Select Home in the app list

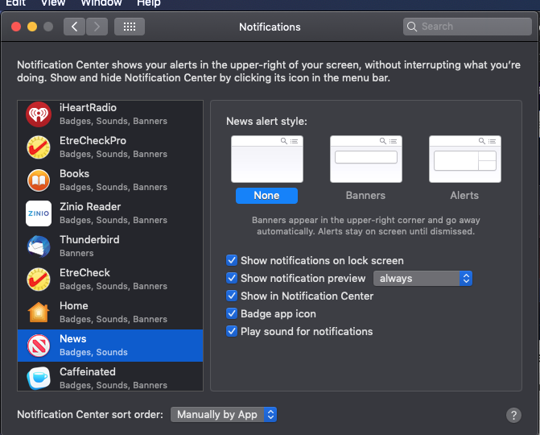point(110,313)
